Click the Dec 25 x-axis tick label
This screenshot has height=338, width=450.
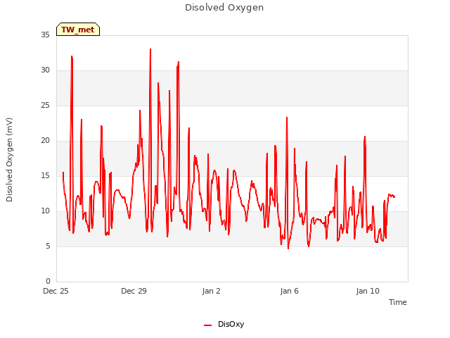pos(56,291)
